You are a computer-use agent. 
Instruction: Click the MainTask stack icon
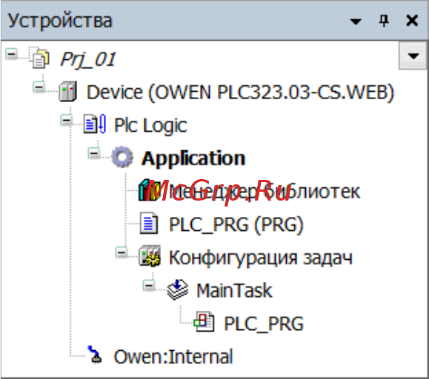coord(178,289)
